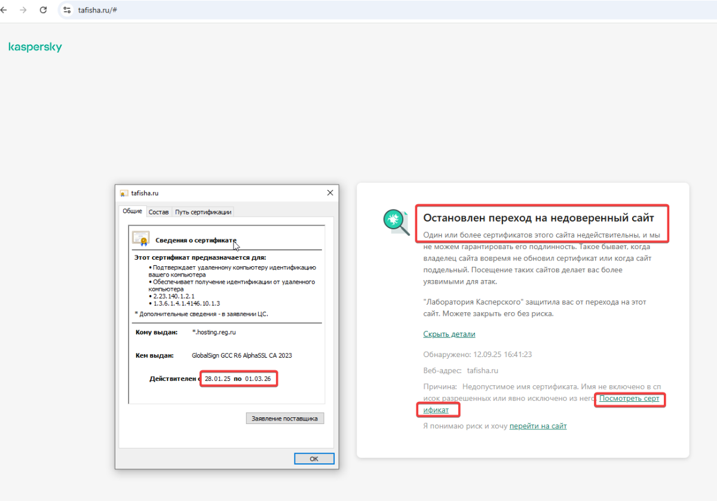Click the detection time 12.09.25 16:41:23
Image resolution: width=717 pixels, height=501 pixels.
click(502, 354)
